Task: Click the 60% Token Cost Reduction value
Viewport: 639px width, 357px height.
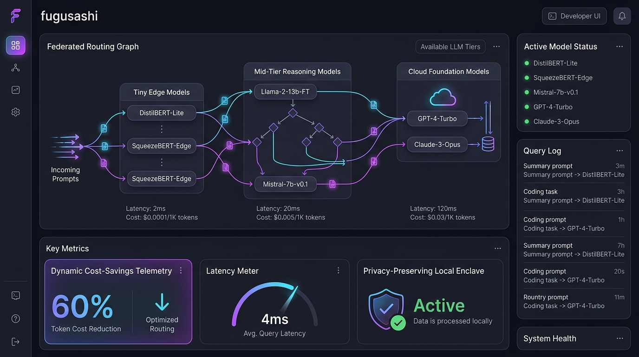Action: pos(83,307)
